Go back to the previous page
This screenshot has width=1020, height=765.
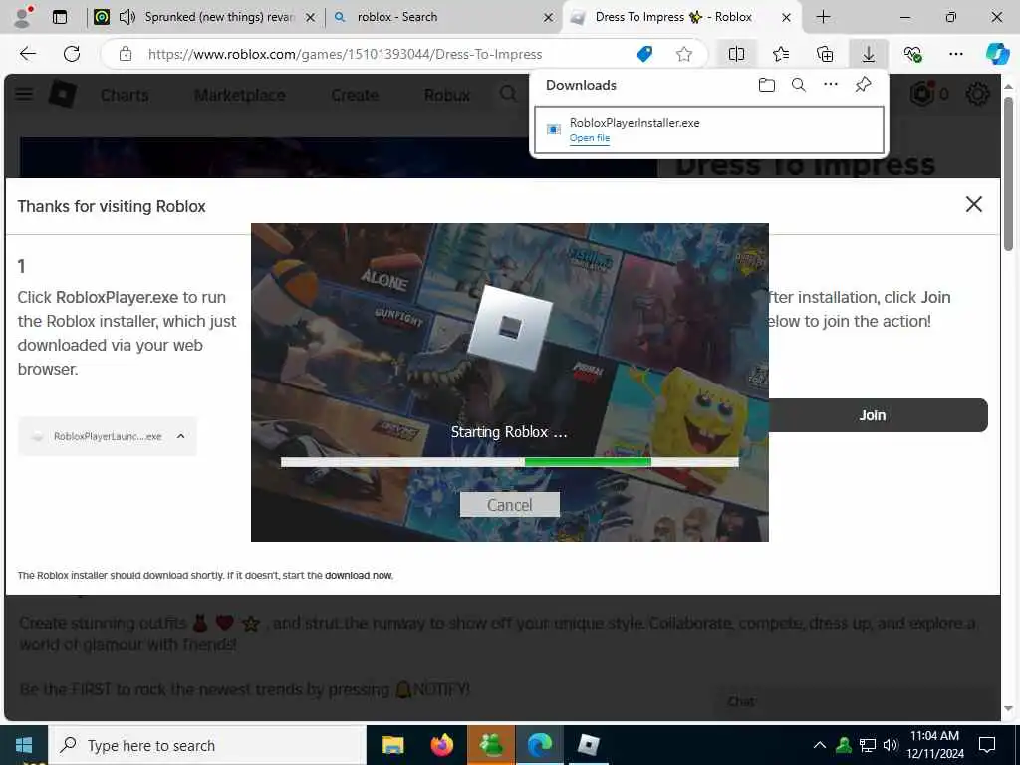tap(28, 54)
